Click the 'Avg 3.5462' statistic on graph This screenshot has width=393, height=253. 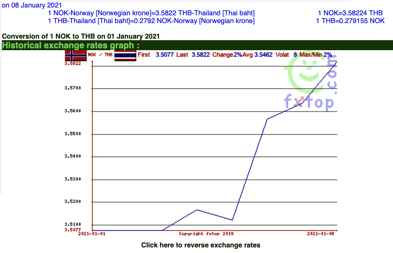click(x=257, y=55)
